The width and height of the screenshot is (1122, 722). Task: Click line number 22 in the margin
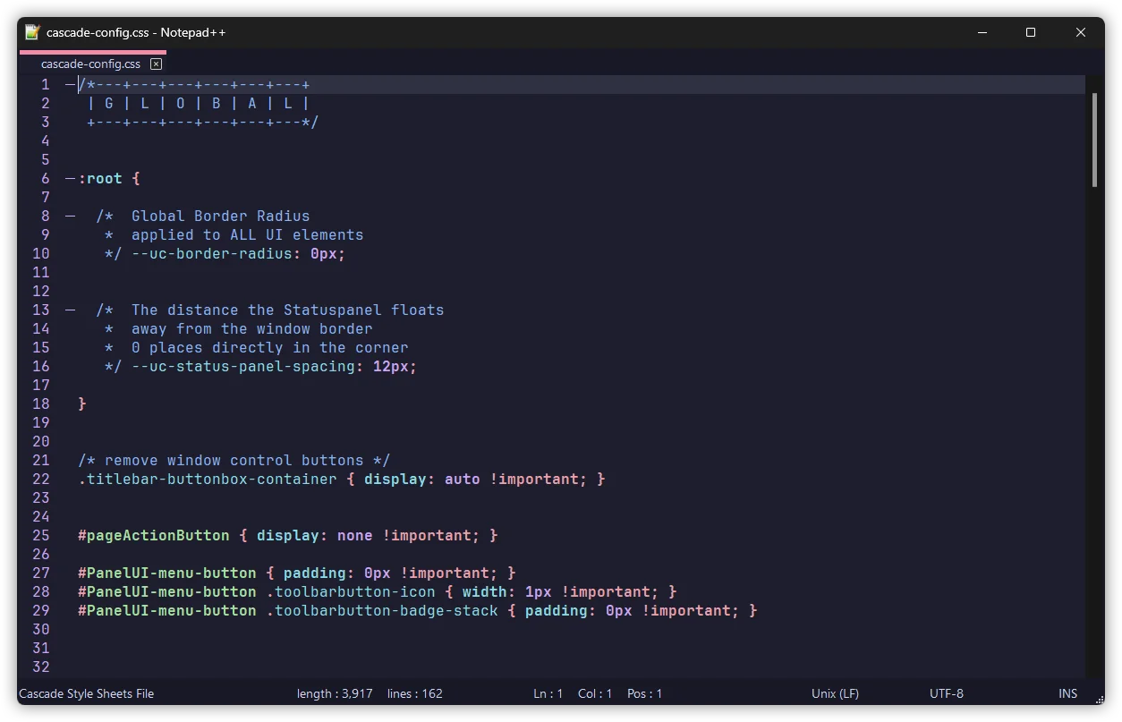click(x=41, y=480)
